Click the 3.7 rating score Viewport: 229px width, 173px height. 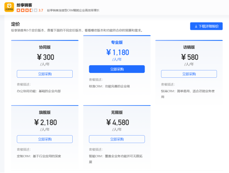point(41,10)
